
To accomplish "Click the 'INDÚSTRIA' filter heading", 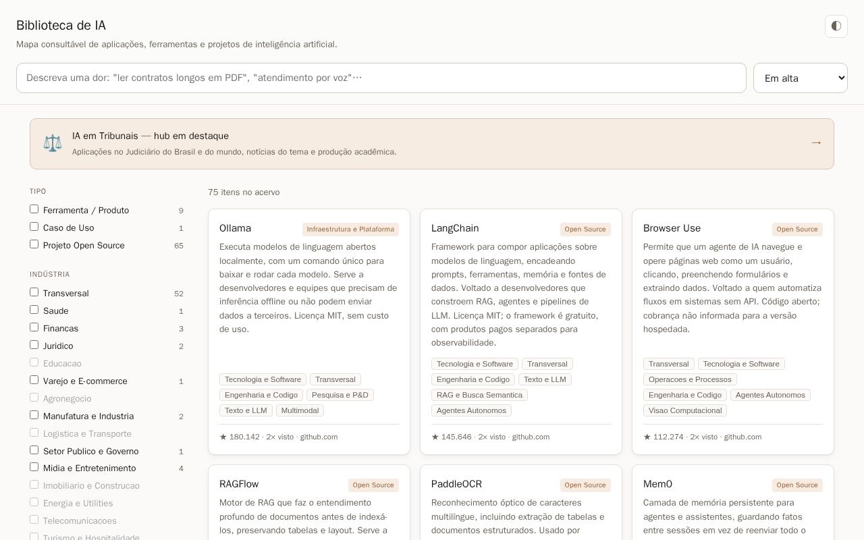I will pos(50,275).
